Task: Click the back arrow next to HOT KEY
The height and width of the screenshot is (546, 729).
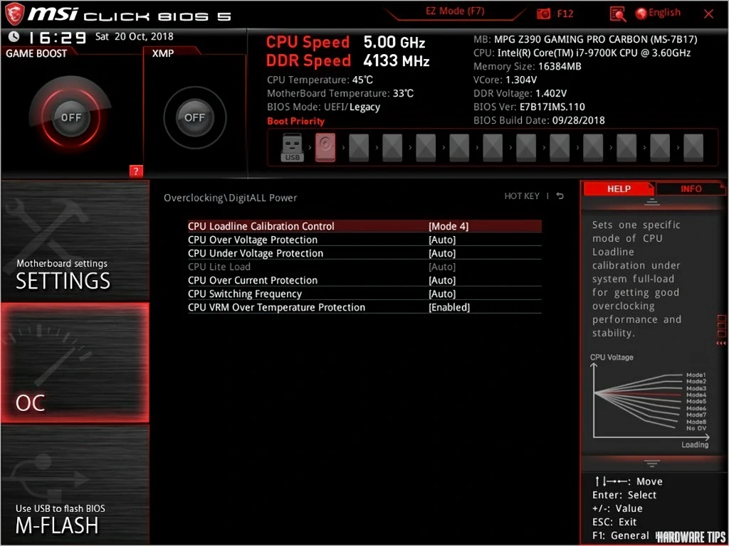Action: (x=560, y=196)
